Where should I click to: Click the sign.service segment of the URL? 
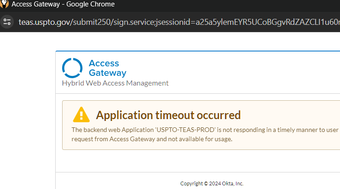click(134, 22)
